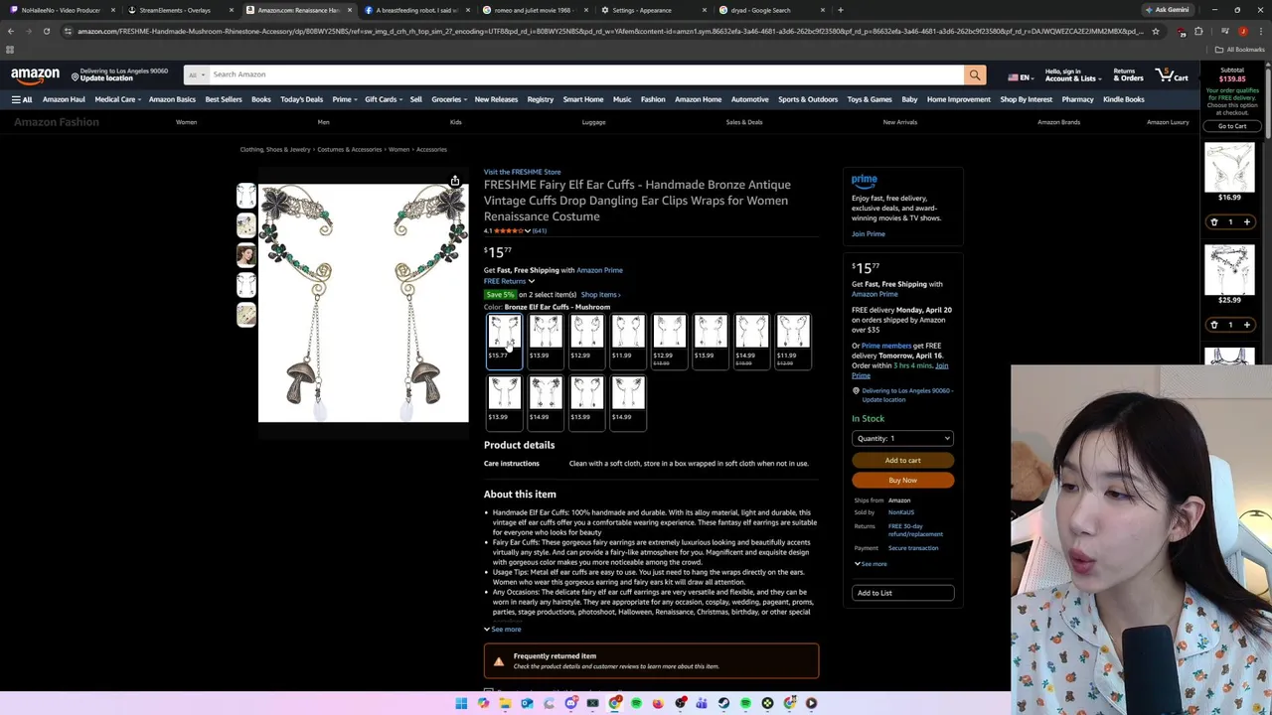Select the selected $15.77 color variant swatch

504,341
